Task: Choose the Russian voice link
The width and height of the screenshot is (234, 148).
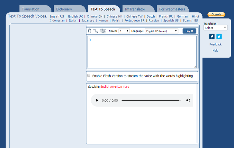Action: pyautogui.click(x=154, y=21)
